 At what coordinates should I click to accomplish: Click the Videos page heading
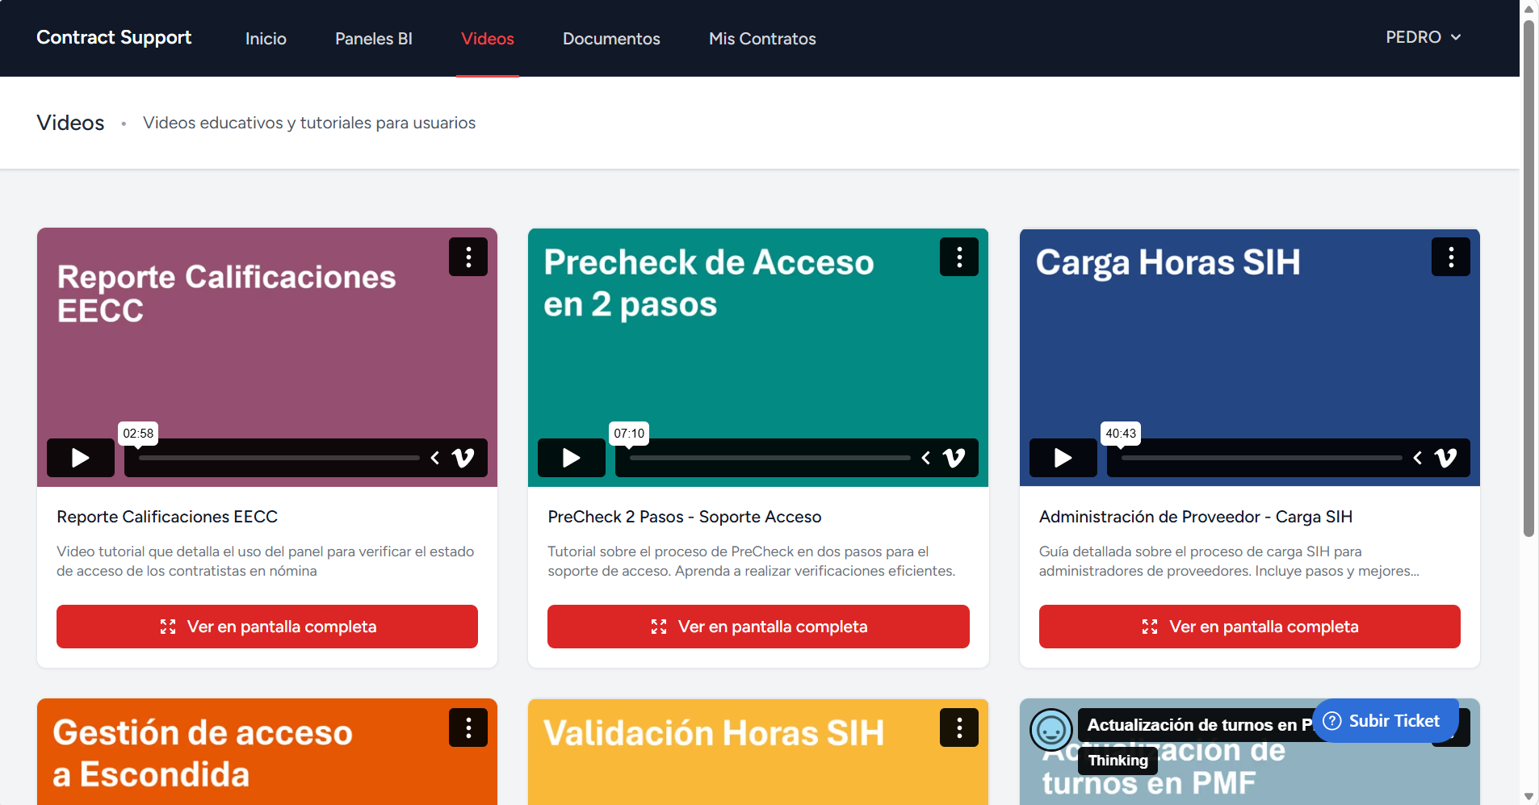coord(70,123)
